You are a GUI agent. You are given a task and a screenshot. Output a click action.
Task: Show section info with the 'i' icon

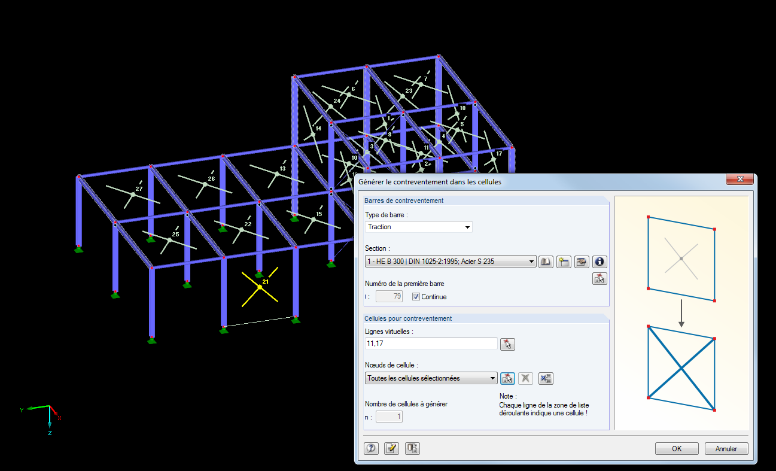pos(600,262)
